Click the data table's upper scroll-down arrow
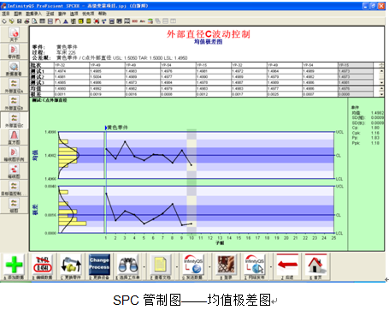The image size is (389, 310). (x=381, y=82)
